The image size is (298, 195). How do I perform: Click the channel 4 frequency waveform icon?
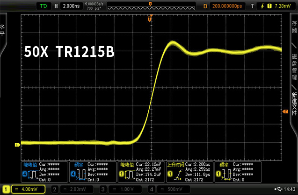point(81,174)
